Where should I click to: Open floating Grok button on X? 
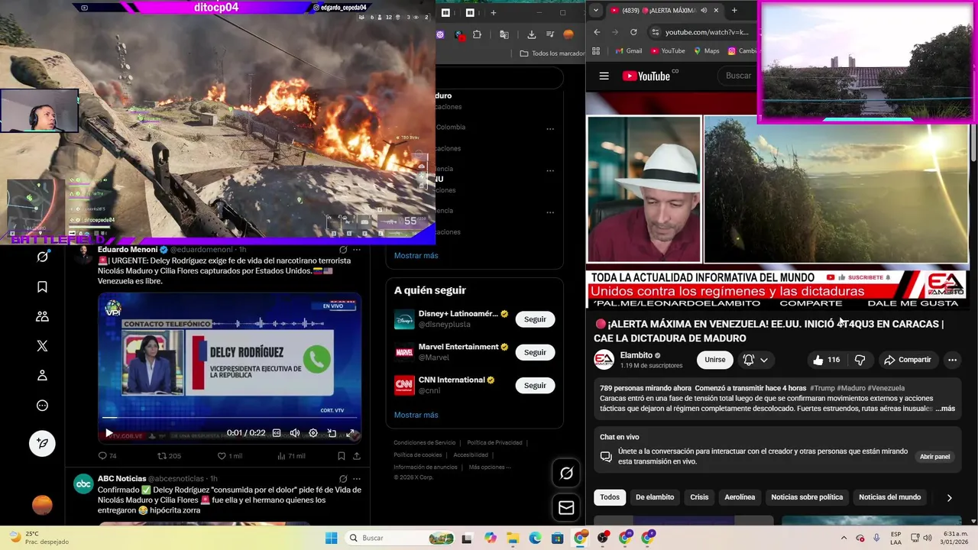pos(566,474)
